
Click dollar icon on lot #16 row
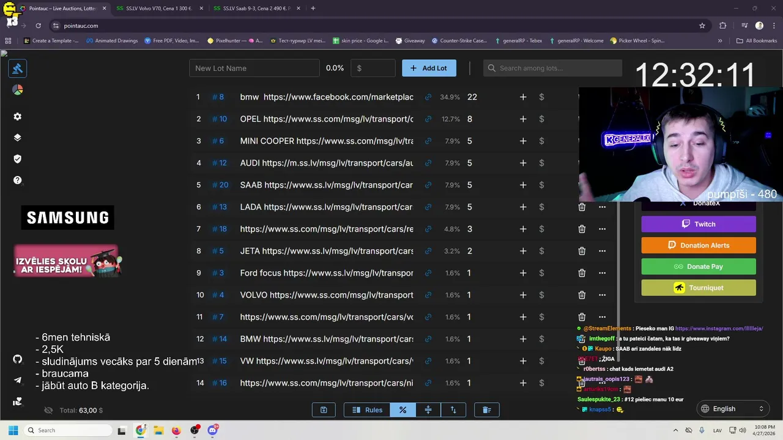click(x=541, y=383)
